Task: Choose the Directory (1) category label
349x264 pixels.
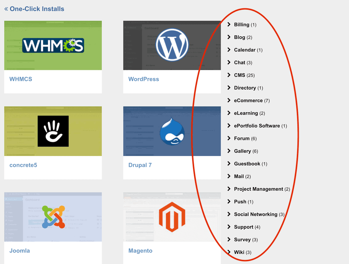Action: [x=249, y=88]
